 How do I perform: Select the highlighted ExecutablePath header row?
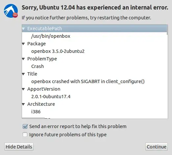[x=94, y=29]
